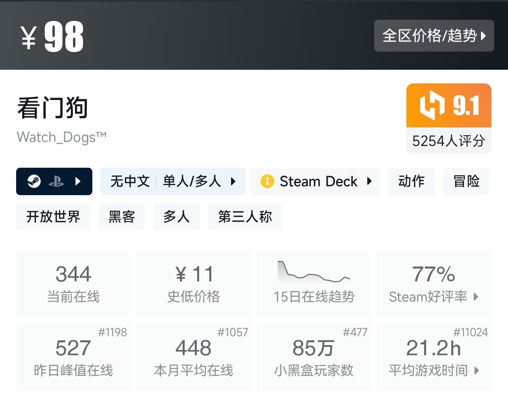This screenshot has height=402, width=508.
Task: Open the ¥11 史低价格 stat card
Action: pos(194,283)
